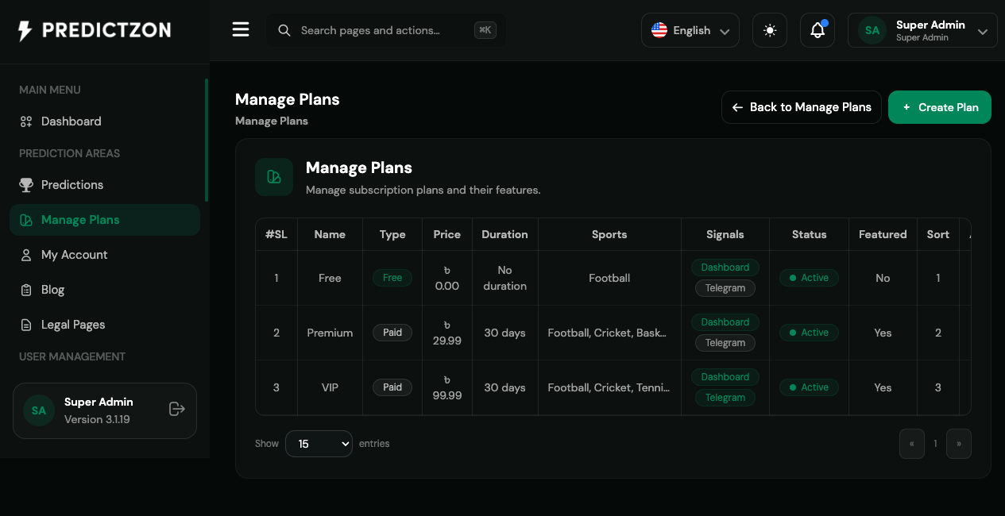Sort by the Name column header
Screen dimensions: 1005x516
click(x=330, y=234)
